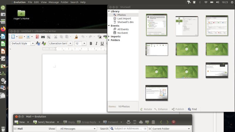Collapse the Library tree in Shotwell
235x132 pixels.
tap(109, 11)
